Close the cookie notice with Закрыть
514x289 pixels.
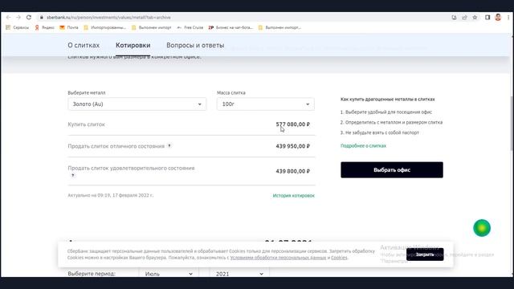pyautogui.click(x=425, y=254)
